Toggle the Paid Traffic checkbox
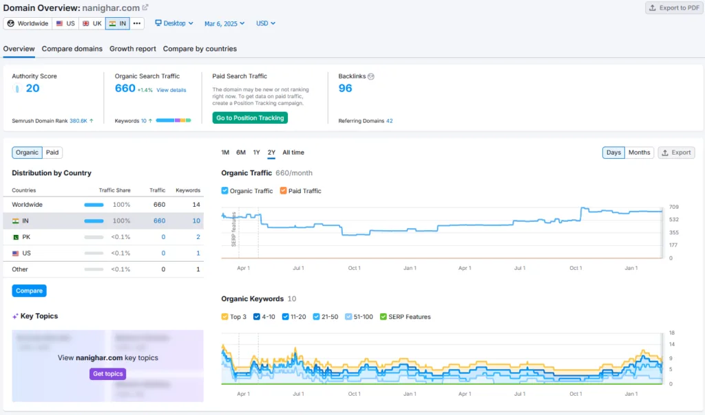705x415 pixels. (284, 191)
